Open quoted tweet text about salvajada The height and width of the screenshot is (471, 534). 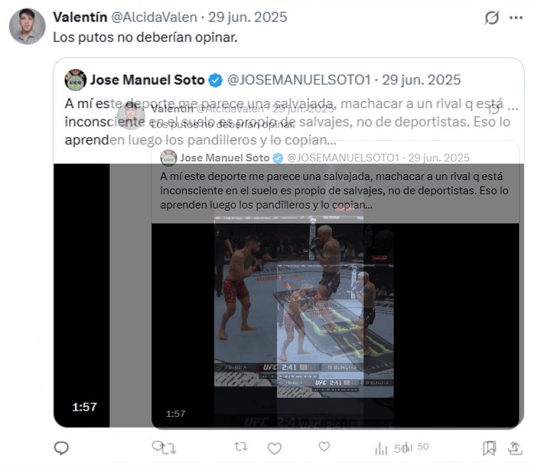pyautogui.click(x=288, y=122)
